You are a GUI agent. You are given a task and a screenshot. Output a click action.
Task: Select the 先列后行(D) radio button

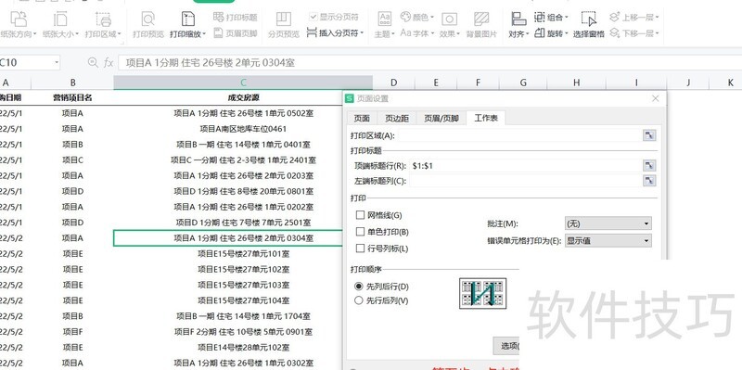[x=359, y=287]
